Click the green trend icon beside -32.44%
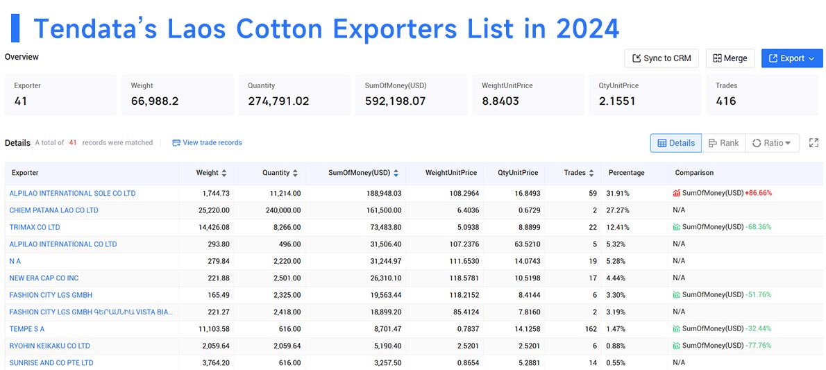Image resolution: width=826 pixels, height=370 pixels. (677, 329)
